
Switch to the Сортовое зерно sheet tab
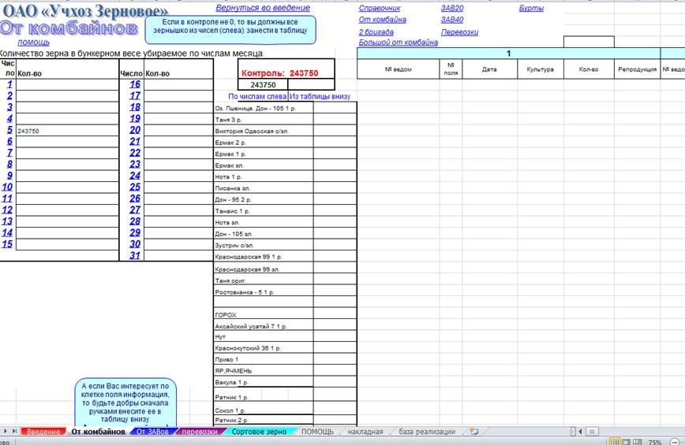point(259,432)
